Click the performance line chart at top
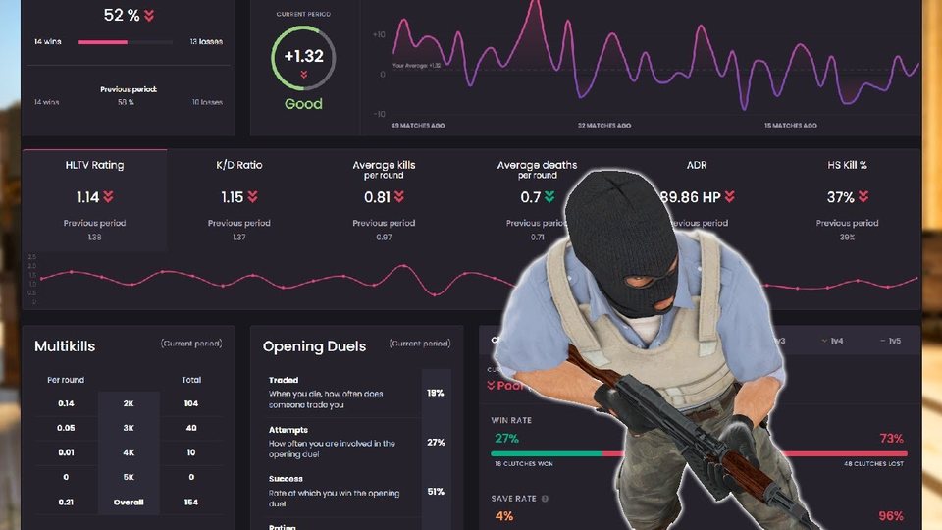 [654, 57]
